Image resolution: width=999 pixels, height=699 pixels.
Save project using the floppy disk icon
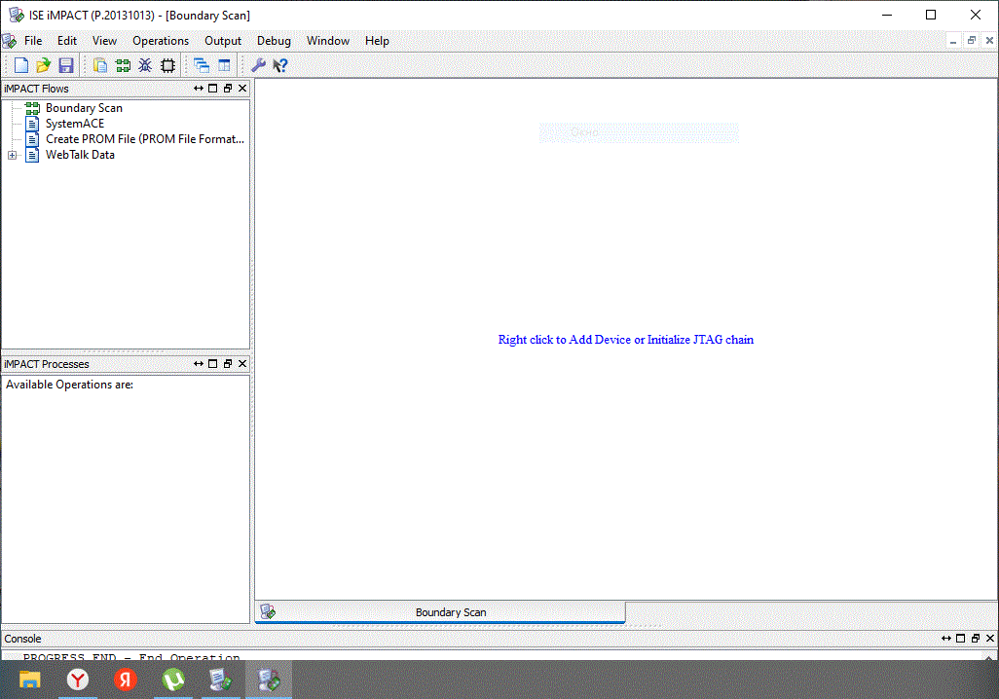[x=66, y=66]
